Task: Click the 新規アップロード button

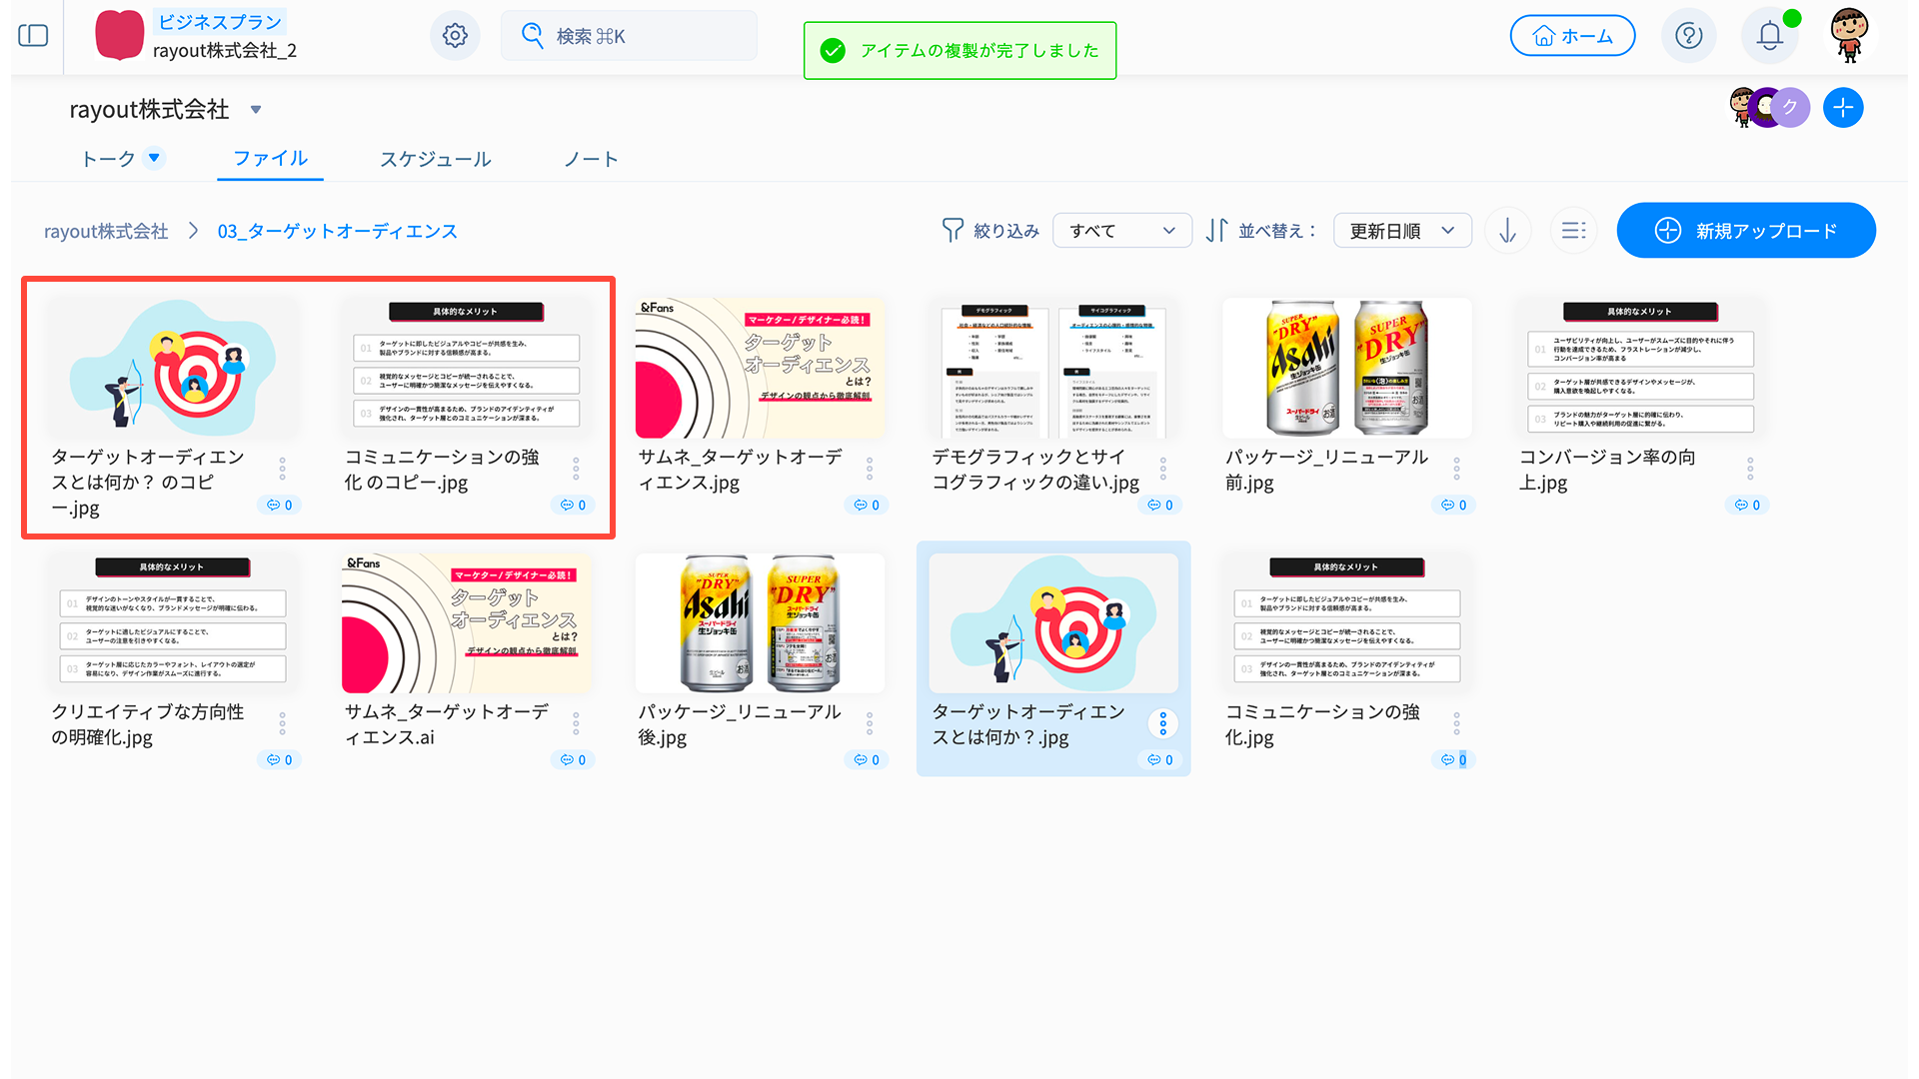Action: pyautogui.click(x=1745, y=231)
